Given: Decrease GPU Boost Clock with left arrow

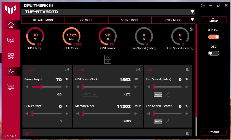Looking at the screenshot, I should (78, 87).
